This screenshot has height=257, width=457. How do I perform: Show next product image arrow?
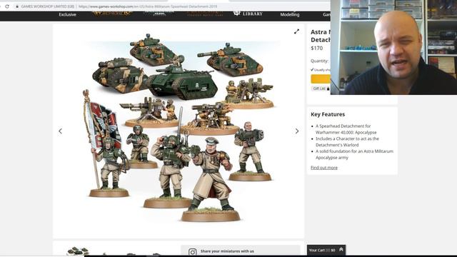pyautogui.click(x=297, y=131)
